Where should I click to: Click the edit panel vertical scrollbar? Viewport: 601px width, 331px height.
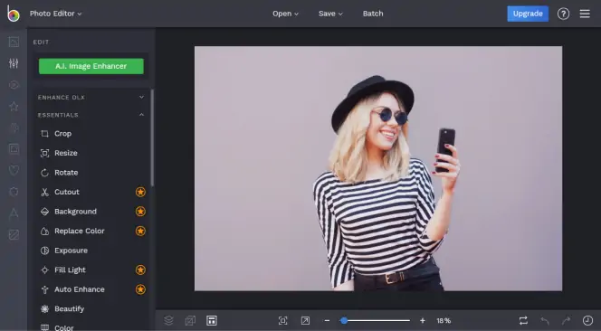click(x=153, y=137)
